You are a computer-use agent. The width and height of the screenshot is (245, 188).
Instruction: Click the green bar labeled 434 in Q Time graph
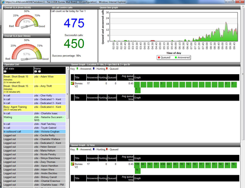point(163,165)
